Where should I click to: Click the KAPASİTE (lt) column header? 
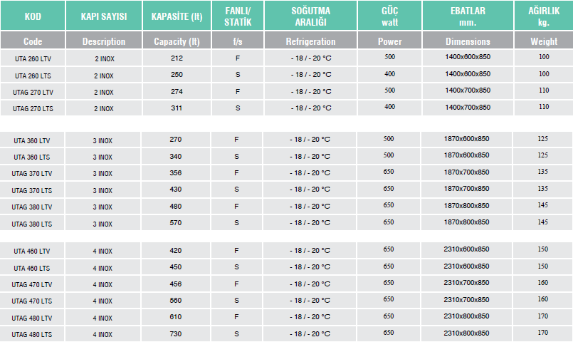pyautogui.click(x=177, y=16)
